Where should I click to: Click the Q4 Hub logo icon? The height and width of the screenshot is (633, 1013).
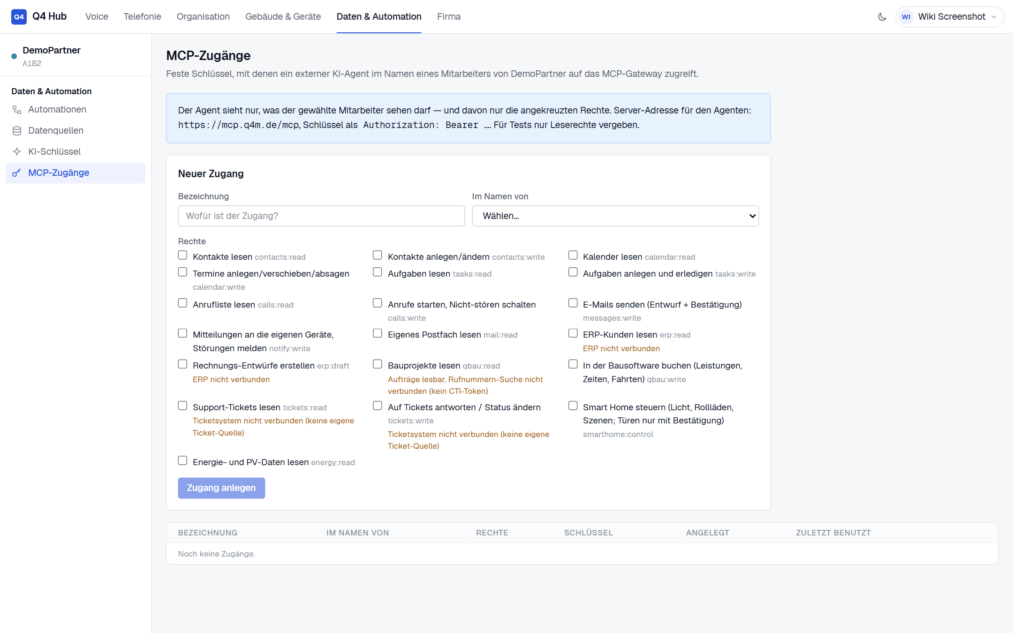point(19,16)
